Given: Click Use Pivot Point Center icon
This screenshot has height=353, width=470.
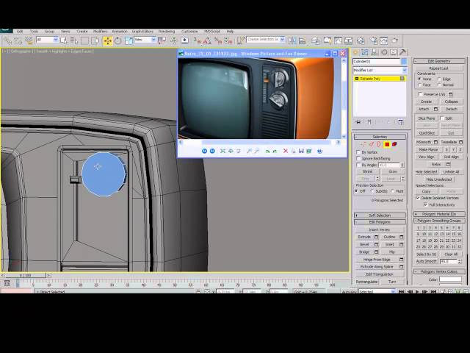Looking at the screenshot, I should coord(162,40).
